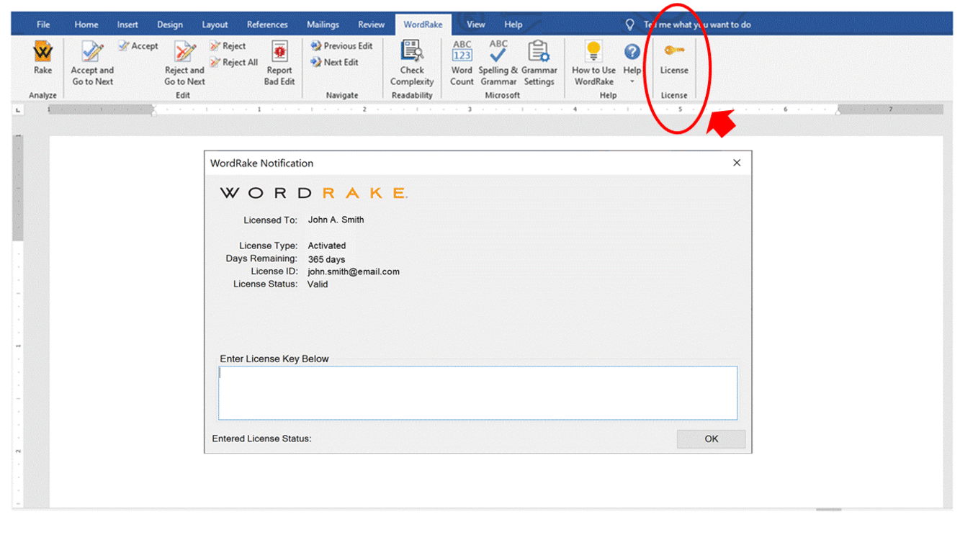Viewport: 960px width, 540px height.
Task: Click the 365 days value
Action: coord(326,259)
